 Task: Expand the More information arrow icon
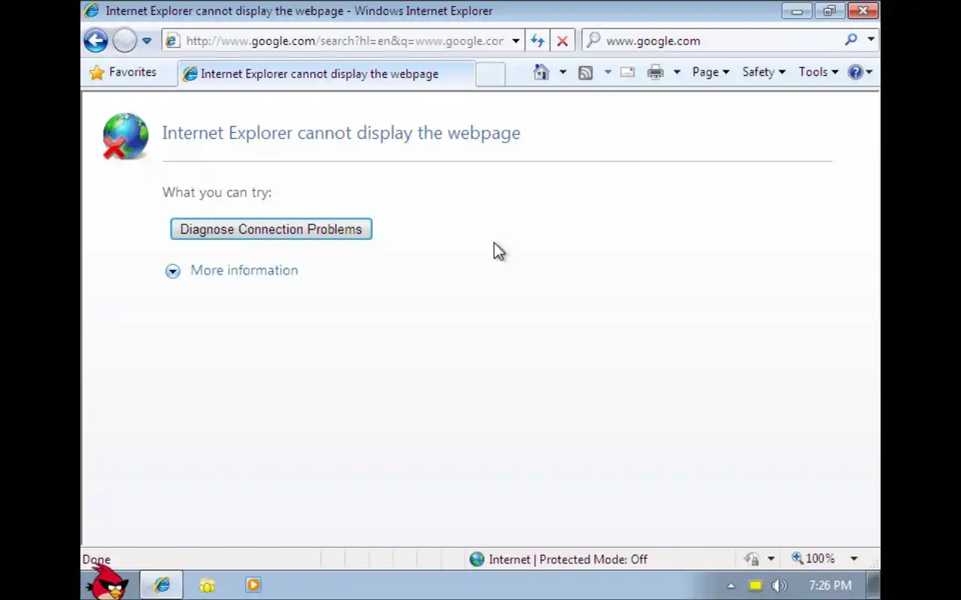pos(173,271)
